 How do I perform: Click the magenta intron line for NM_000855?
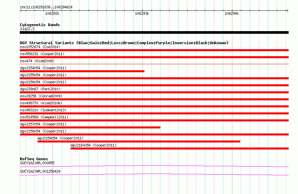(154, 166)
